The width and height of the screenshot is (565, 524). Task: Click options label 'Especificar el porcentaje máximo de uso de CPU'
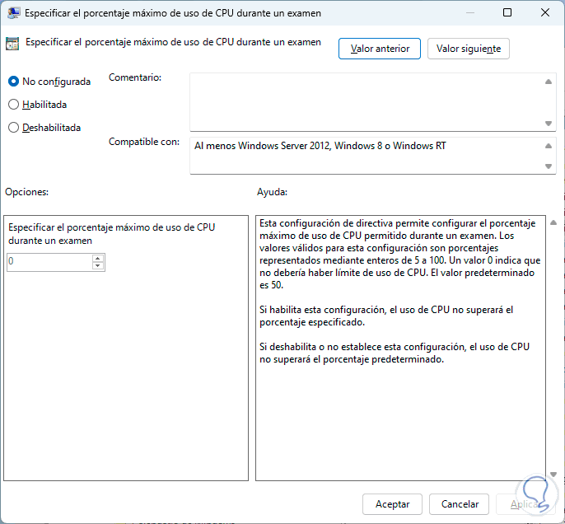click(112, 234)
